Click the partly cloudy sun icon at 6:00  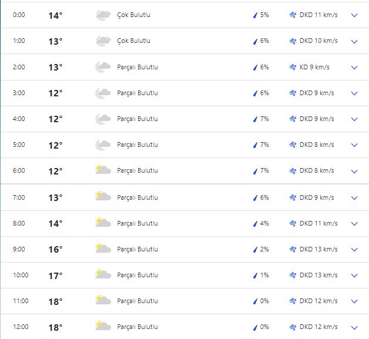103,170
